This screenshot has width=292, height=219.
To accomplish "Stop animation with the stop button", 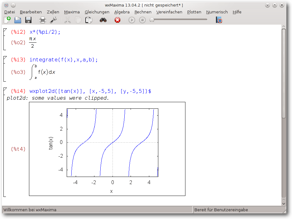I will coord(142,20).
